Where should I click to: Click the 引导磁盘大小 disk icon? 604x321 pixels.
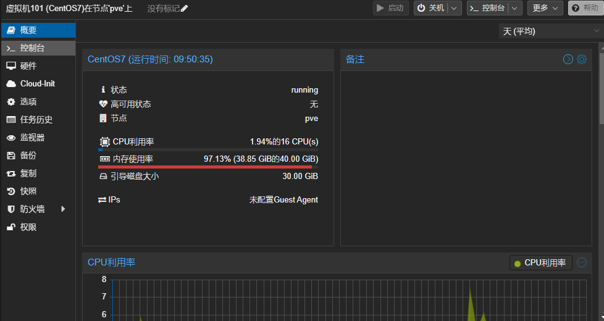pyautogui.click(x=103, y=177)
